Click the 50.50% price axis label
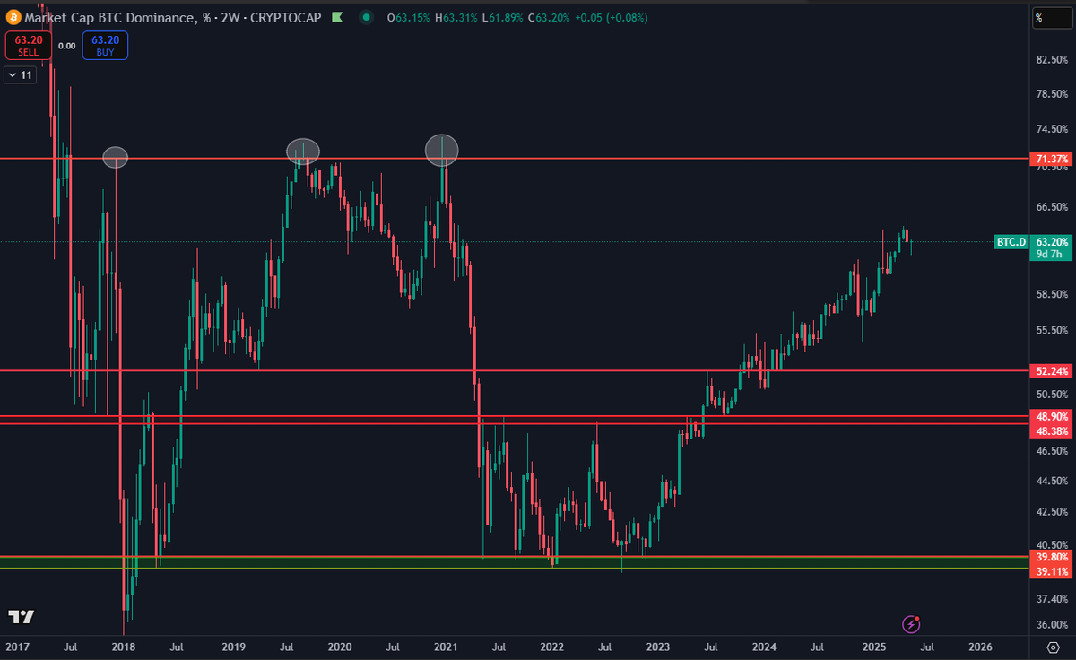Viewport: 1076px width, 660px height. pos(1052,395)
